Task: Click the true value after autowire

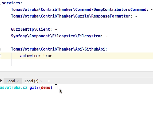Action: pos(48,56)
